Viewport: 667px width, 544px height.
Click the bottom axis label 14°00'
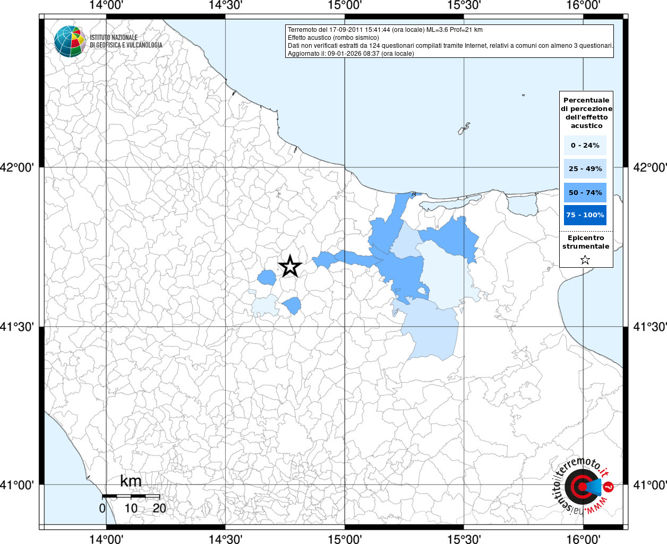point(107,539)
